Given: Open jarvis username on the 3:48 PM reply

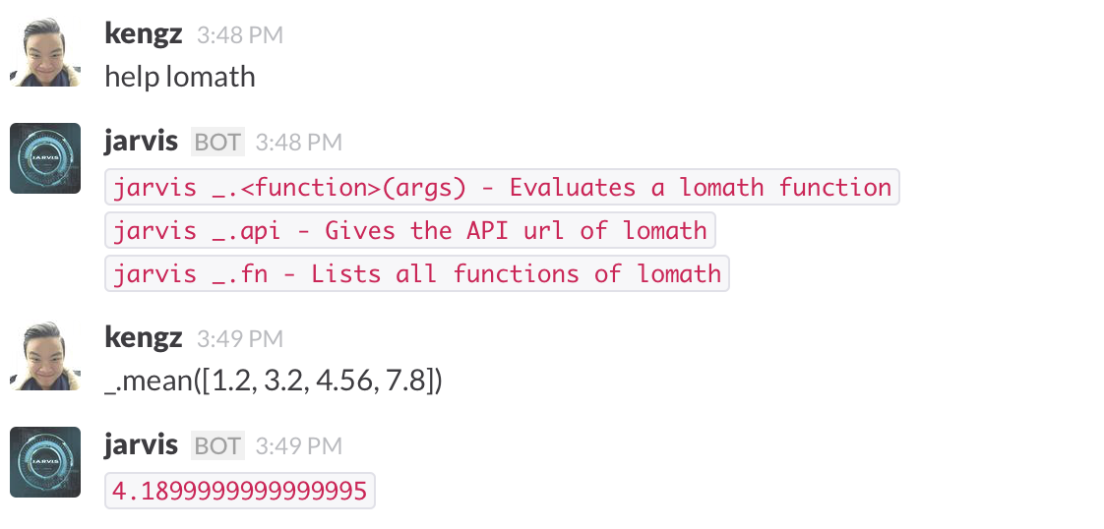Looking at the screenshot, I should click(141, 142).
